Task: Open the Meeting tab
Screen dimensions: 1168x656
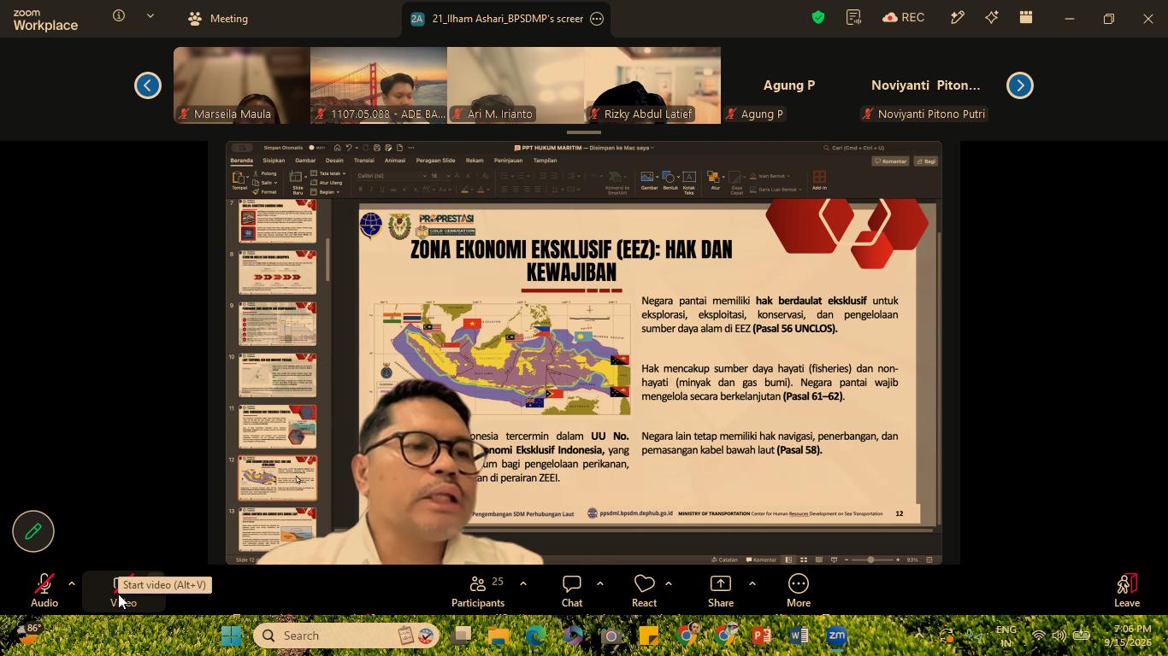Action: [x=218, y=18]
